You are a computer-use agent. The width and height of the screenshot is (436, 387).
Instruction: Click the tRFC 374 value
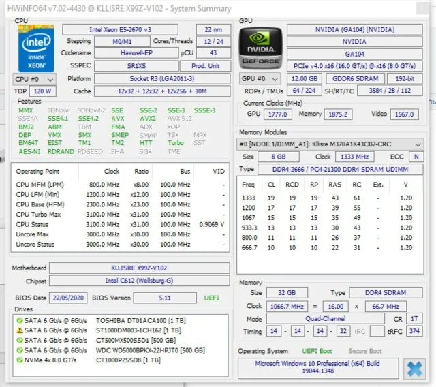414,331
